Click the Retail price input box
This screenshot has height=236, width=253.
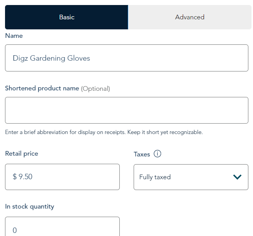tap(62, 177)
